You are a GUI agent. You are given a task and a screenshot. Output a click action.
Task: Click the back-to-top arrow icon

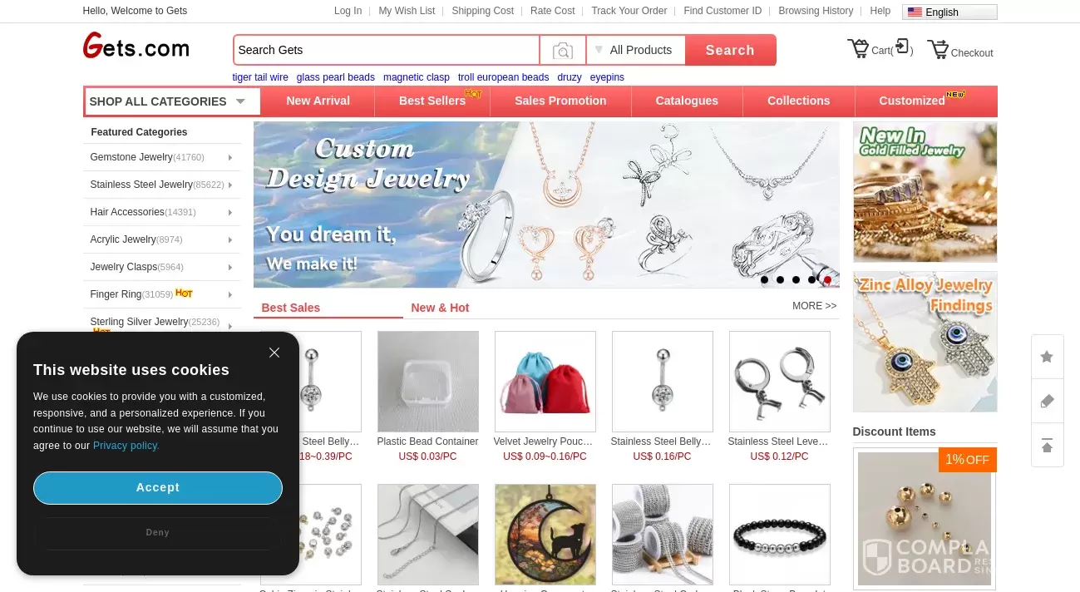pos(1047,446)
